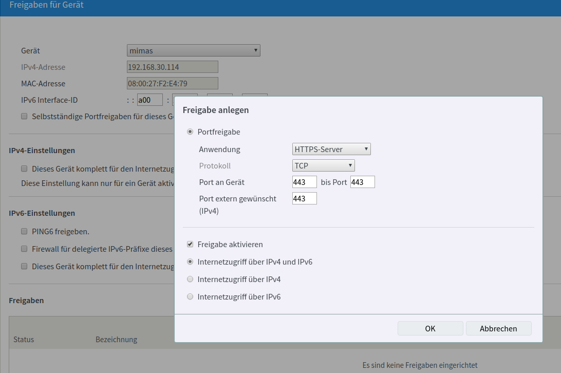Choose Internetzugriff über IPv4 only
Viewport: 561px width, 373px height.
click(190, 279)
